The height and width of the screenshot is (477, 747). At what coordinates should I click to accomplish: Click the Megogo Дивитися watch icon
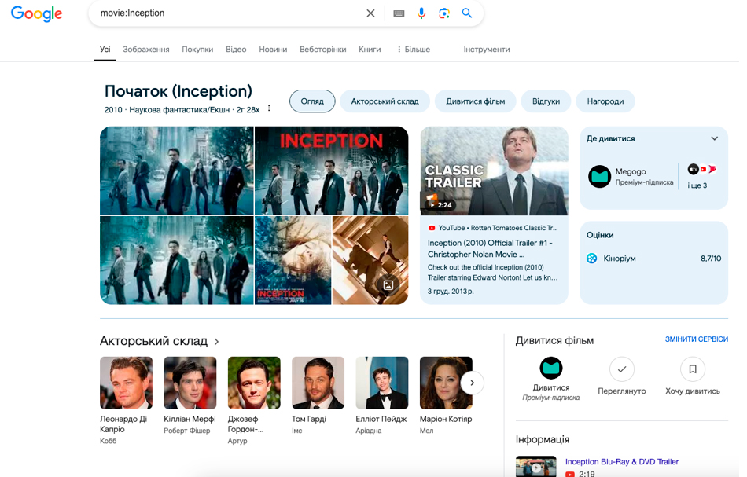[x=551, y=368]
